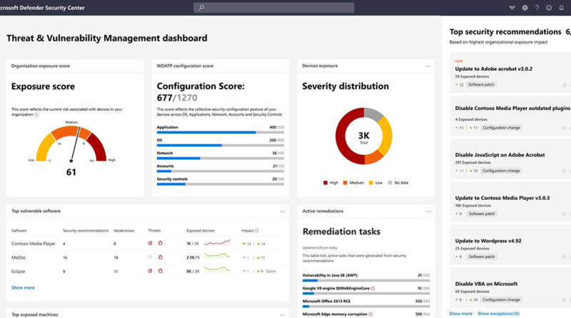Click the alert bug icon in Contoso Media Player row
This screenshot has height=318, width=571.
[x=160, y=243]
